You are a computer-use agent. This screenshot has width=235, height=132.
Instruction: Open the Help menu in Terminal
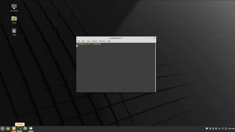pyautogui.click(x=109, y=41)
